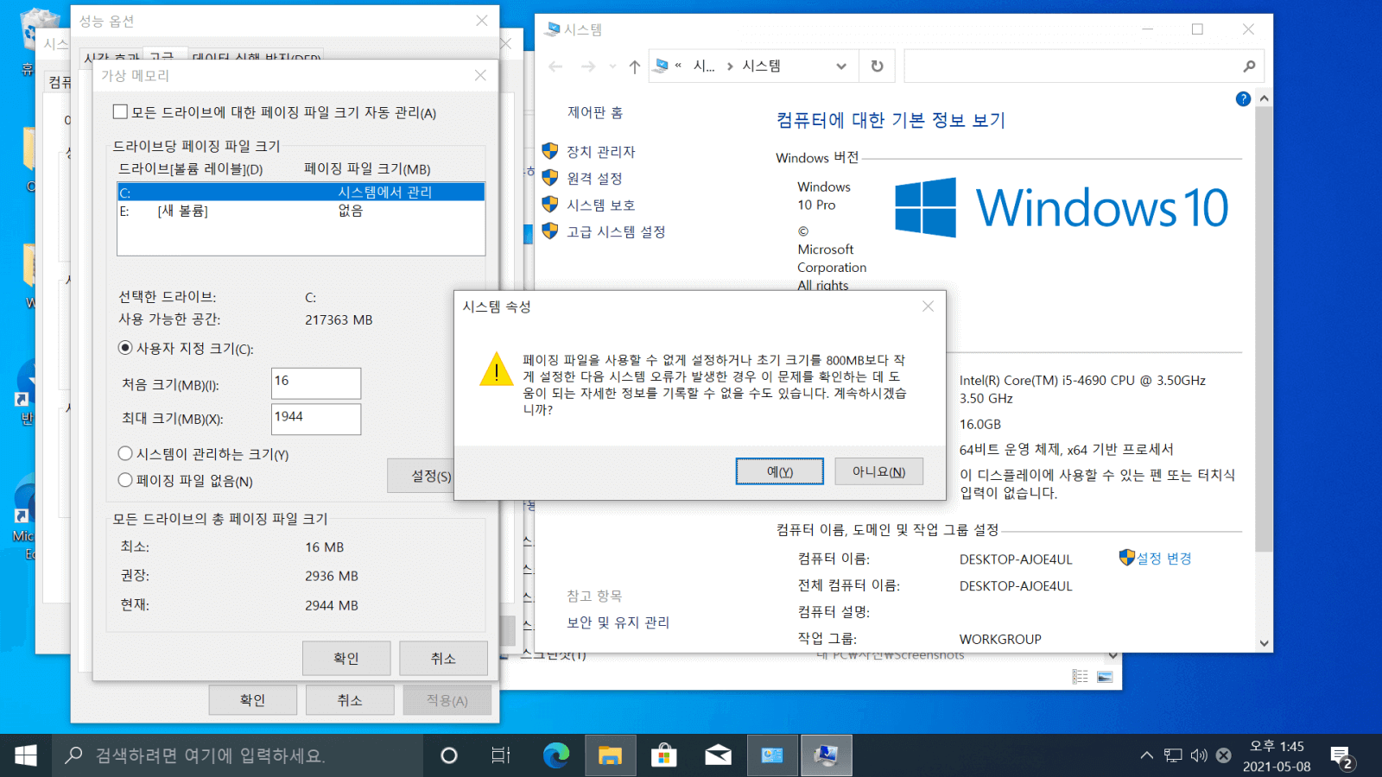Viewport: 1382px width, 777px height.
Task: Click 확인 in the 가상 메모리 dialog
Action: 346,658
